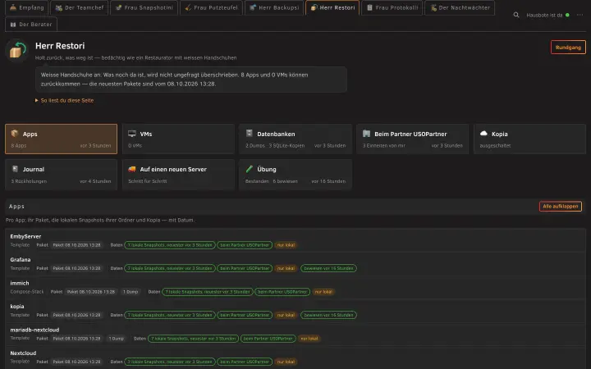Open the three-dots overflow menu
Screen dimensions: 591x369
[580, 15]
